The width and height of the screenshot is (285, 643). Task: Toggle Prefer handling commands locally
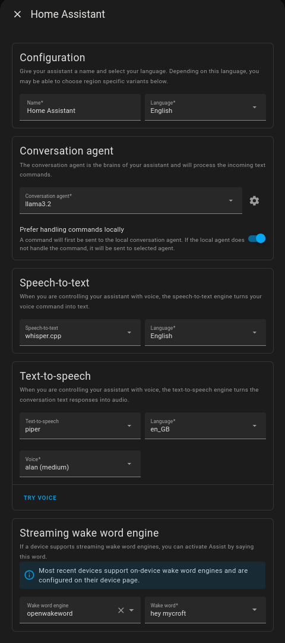(256, 239)
